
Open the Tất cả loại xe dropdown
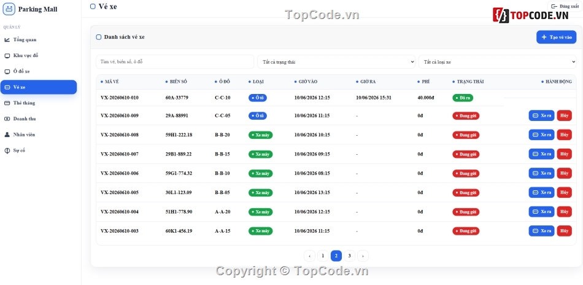click(498, 62)
